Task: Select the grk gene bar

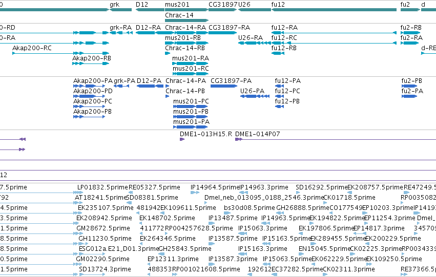Action: click(x=121, y=10)
